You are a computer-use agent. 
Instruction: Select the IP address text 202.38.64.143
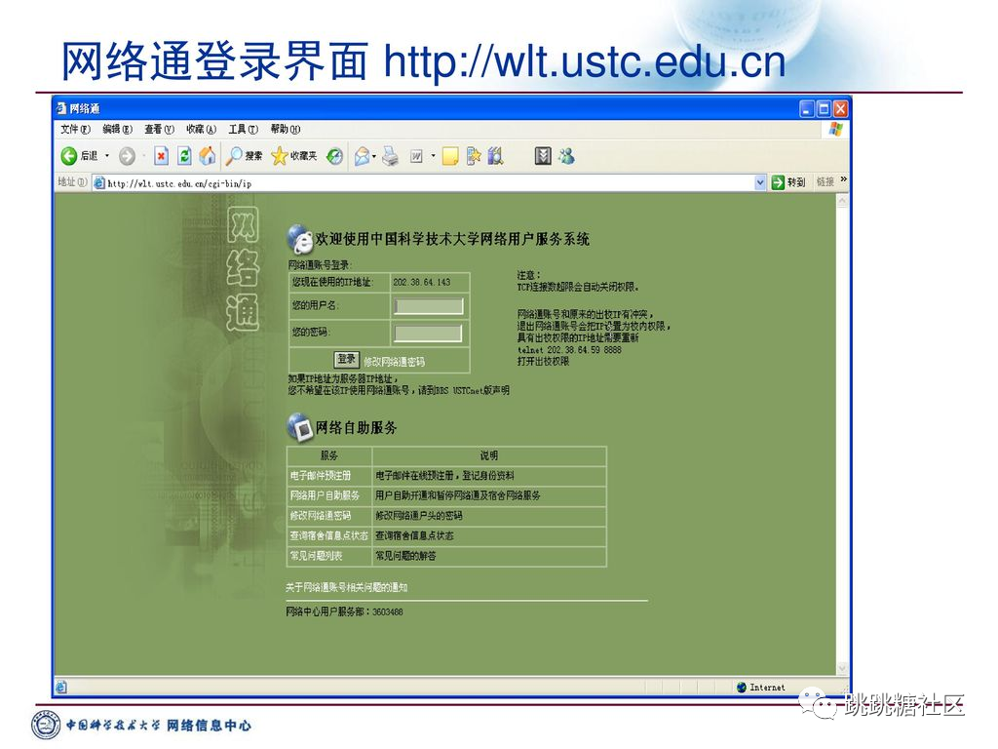421,282
